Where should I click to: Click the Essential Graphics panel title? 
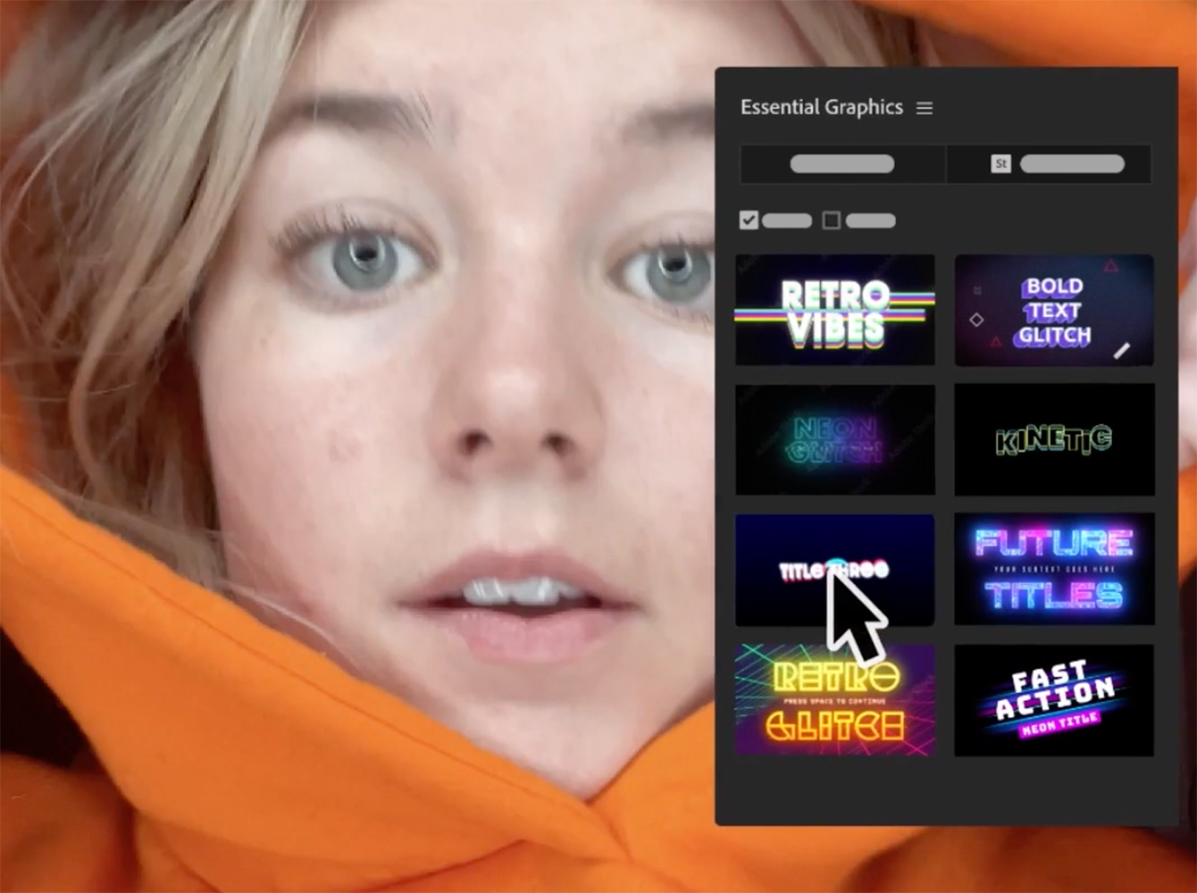point(822,107)
